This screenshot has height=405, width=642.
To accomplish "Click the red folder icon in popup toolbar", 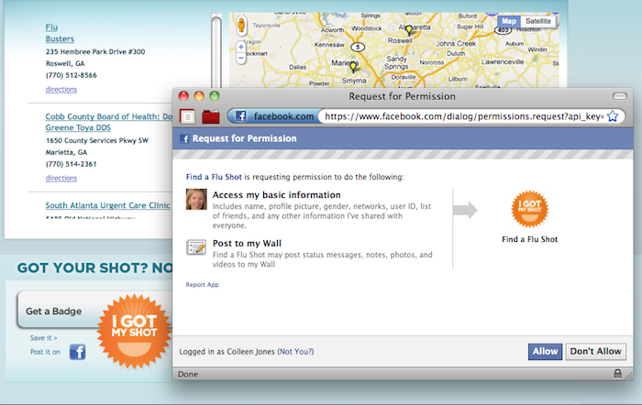I will click(211, 116).
